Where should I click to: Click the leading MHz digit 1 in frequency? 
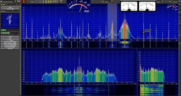[43, 2]
